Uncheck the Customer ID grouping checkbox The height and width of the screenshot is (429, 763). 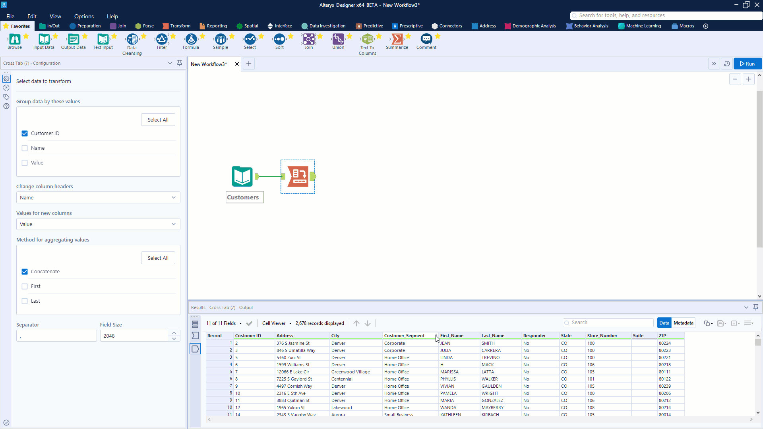point(25,133)
